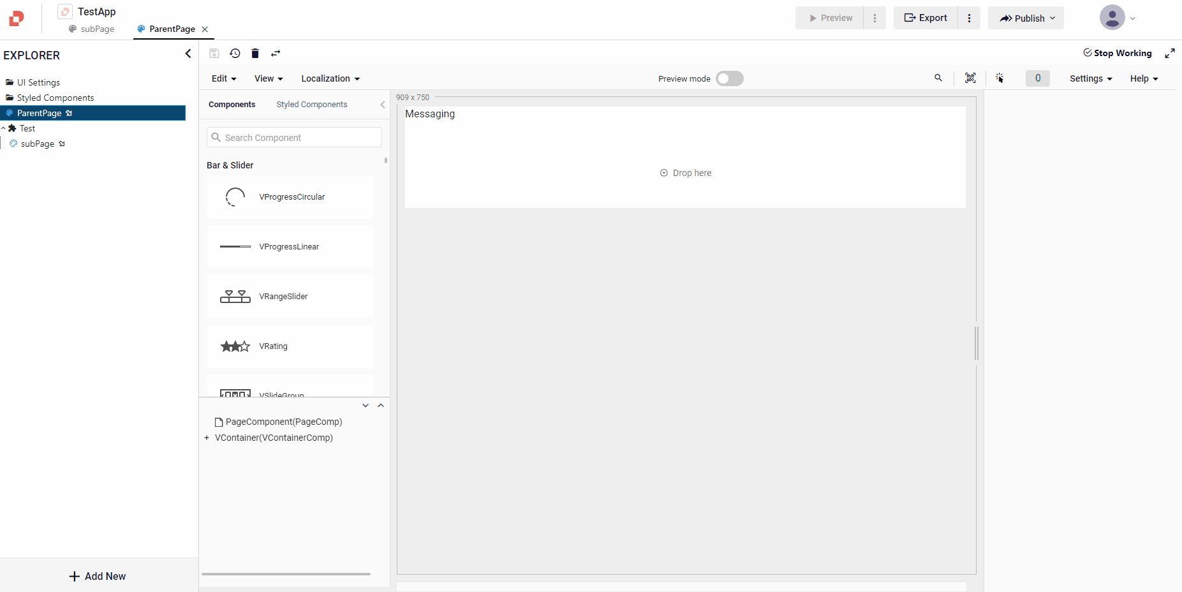Viewport: 1182px width, 592px height.
Task: Open Export more options menu
Action: click(969, 18)
